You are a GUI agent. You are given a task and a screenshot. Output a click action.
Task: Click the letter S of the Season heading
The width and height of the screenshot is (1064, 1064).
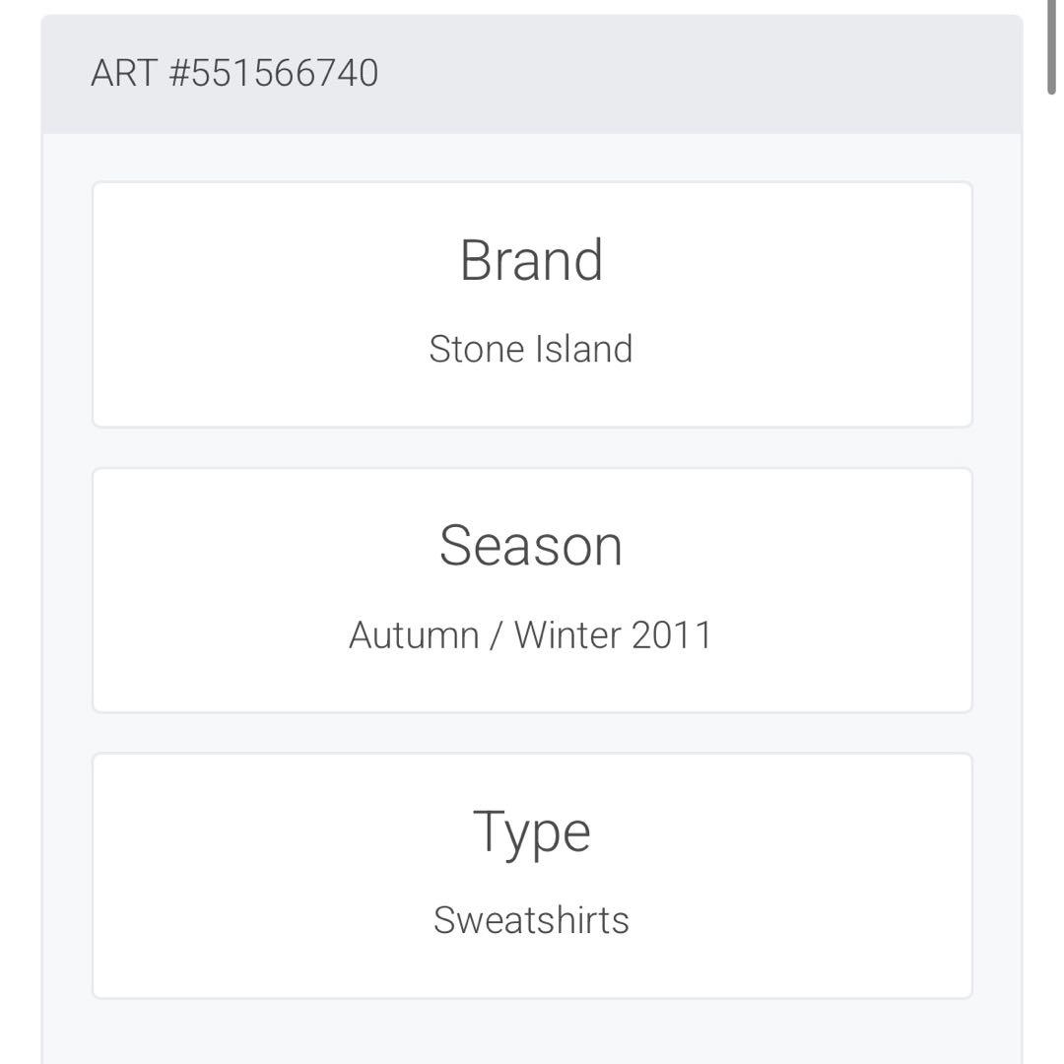457,545
